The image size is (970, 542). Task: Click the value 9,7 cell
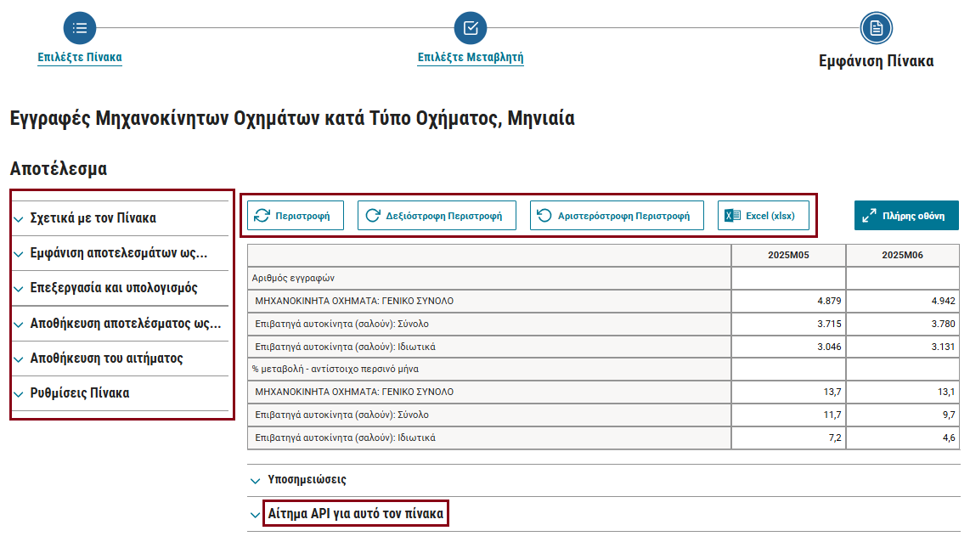(x=902, y=415)
